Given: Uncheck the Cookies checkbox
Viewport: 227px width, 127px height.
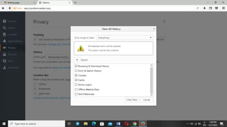Looking at the screenshot, I should [76, 76].
